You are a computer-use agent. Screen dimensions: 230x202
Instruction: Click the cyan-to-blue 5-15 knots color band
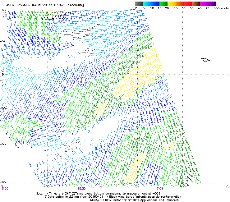[151, 4]
